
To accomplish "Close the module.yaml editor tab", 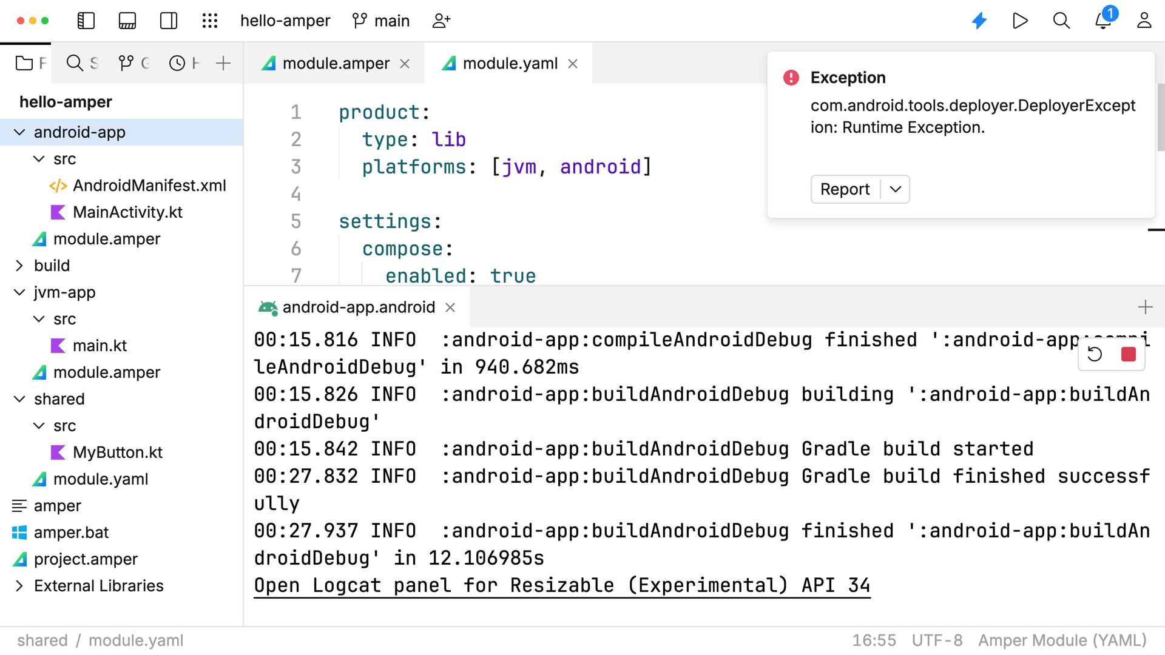I will 573,64.
